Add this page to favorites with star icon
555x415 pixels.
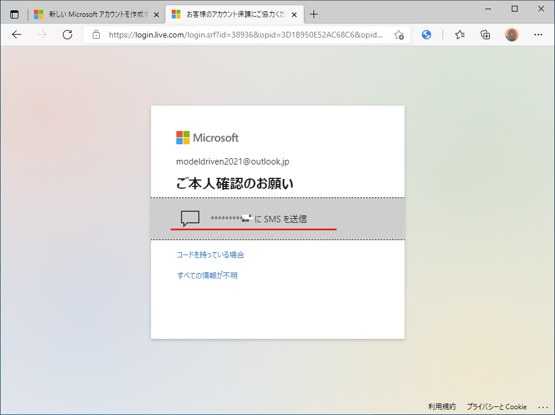pyautogui.click(x=399, y=35)
